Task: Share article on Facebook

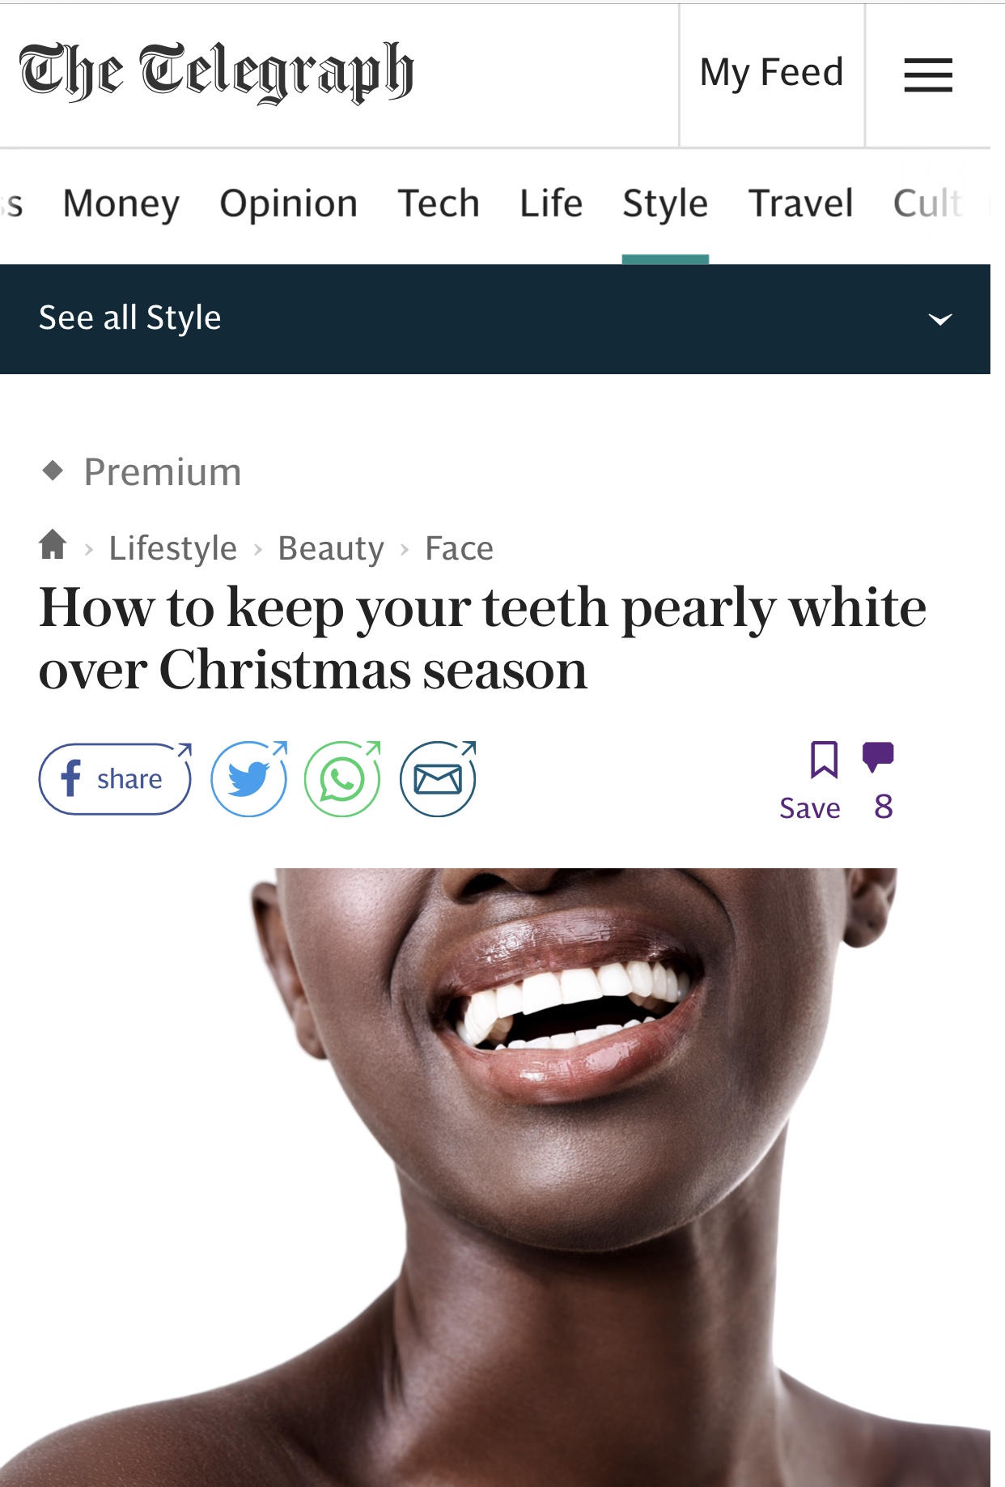Action: (x=115, y=779)
